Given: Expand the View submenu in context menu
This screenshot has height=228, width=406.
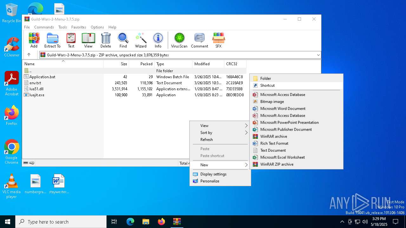Looking at the screenshot, I should [220, 126].
